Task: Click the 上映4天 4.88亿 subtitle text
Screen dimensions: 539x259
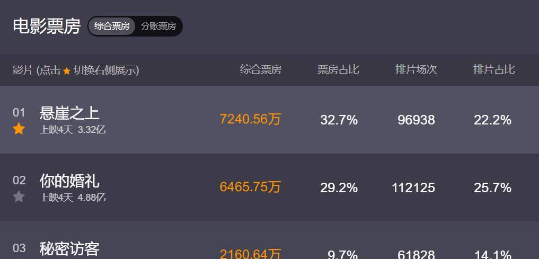Action: pos(73,198)
